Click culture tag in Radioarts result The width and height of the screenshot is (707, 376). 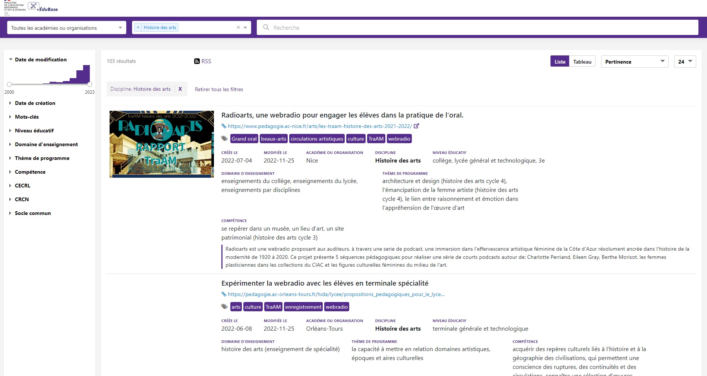pos(356,139)
